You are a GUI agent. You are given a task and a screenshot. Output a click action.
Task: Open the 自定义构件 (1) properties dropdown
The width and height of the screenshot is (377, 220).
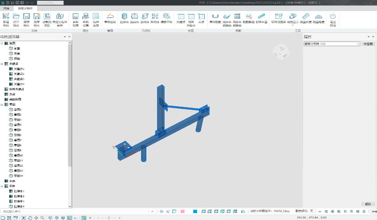[332, 44]
